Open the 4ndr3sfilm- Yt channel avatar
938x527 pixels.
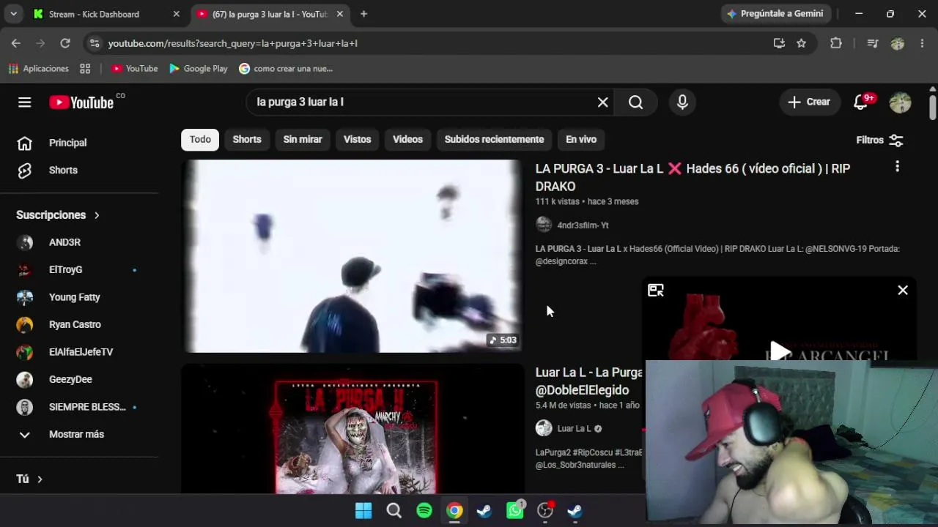click(544, 225)
